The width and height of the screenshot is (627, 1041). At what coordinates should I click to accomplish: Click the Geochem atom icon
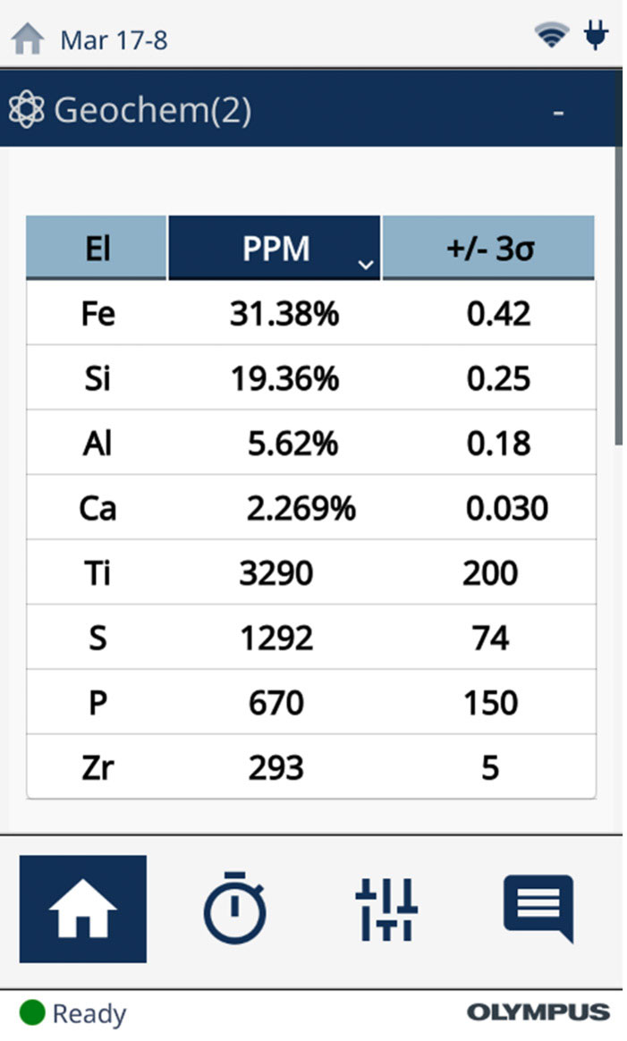26,111
